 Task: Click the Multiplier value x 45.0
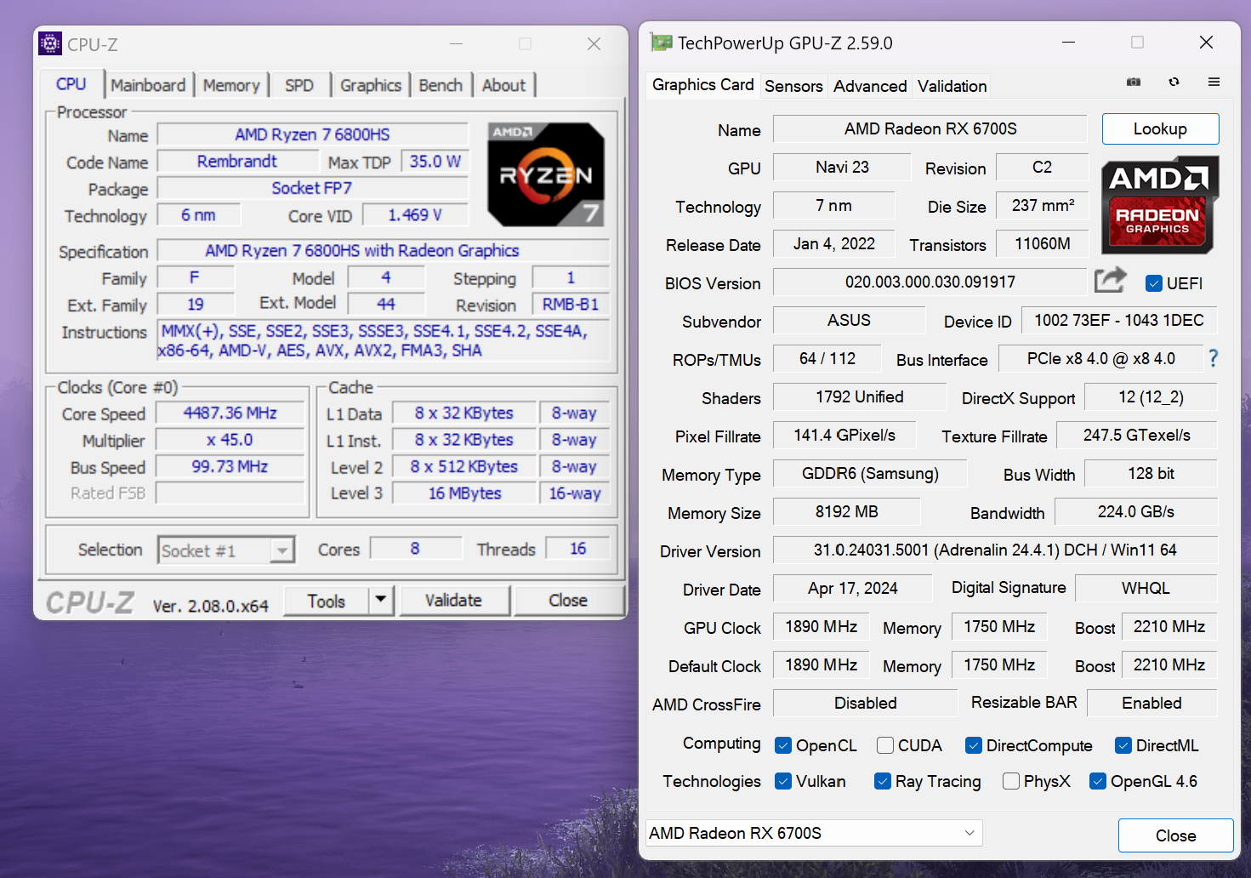(x=230, y=440)
